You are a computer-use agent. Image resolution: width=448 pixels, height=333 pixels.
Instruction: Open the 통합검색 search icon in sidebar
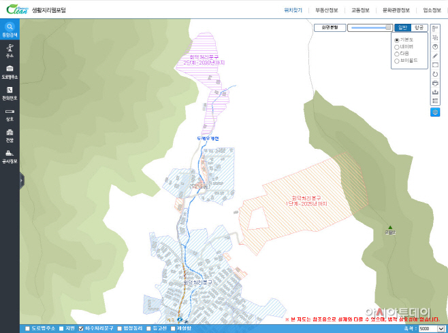click(x=10, y=29)
